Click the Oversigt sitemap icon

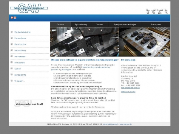click(x=160, y=13)
